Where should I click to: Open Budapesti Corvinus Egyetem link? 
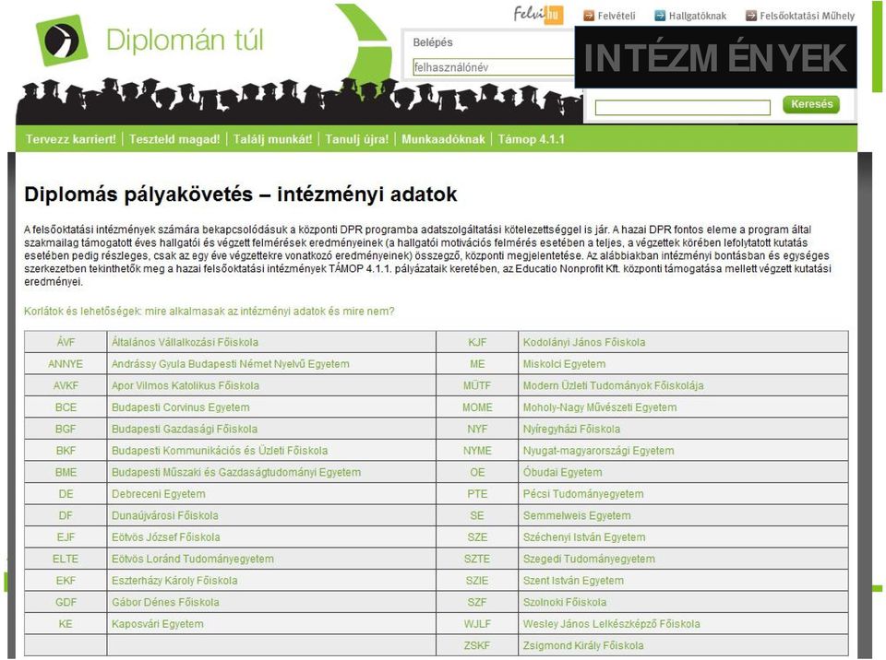coord(180,407)
